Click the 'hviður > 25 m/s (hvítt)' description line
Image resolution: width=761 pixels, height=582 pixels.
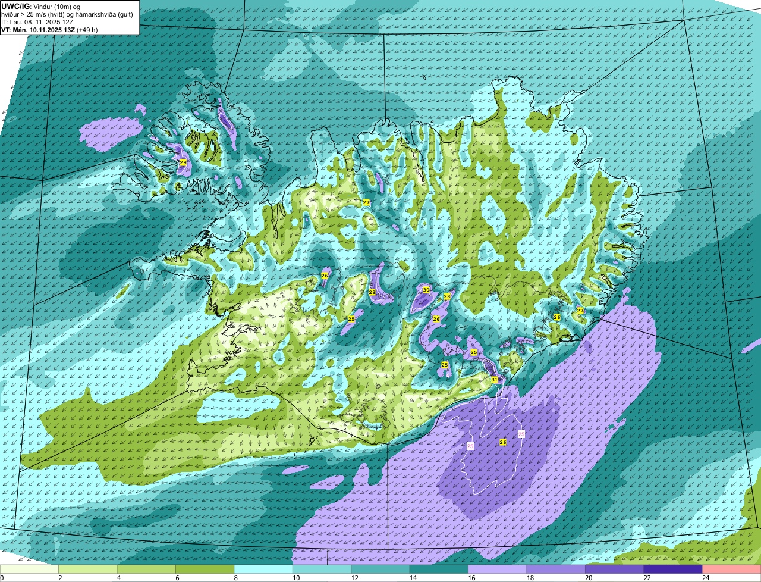click(x=67, y=14)
